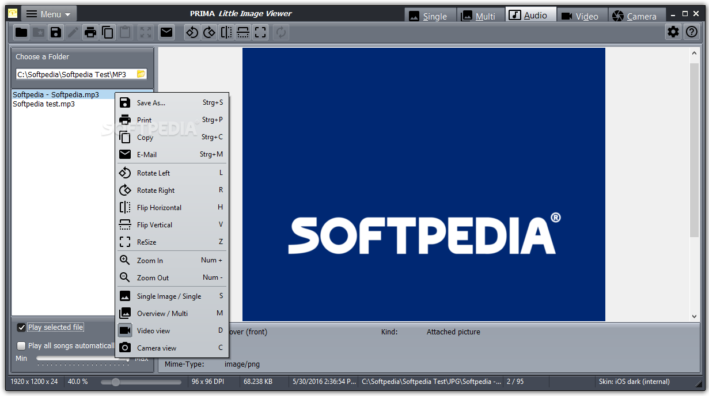Choose Camera view in context menu

pos(172,348)
